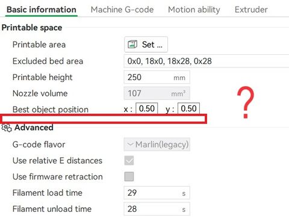289x221 pixels.
Task: Go to the Extruder tab
Action: click(251, 10)
